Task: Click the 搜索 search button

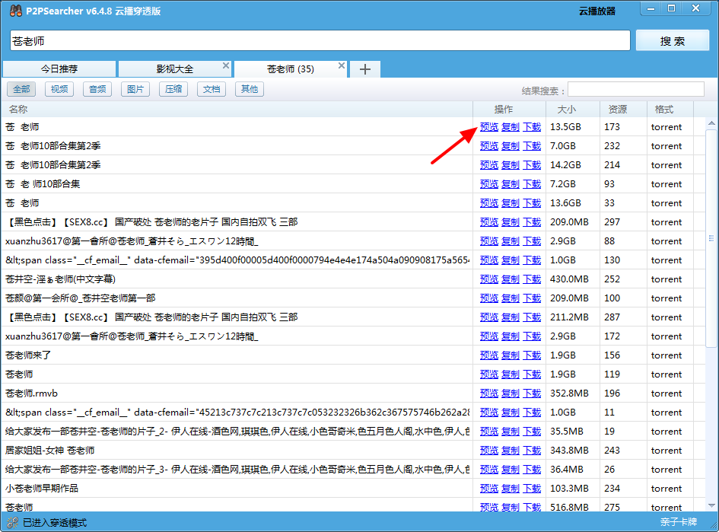Action: [x=673, y=41]
